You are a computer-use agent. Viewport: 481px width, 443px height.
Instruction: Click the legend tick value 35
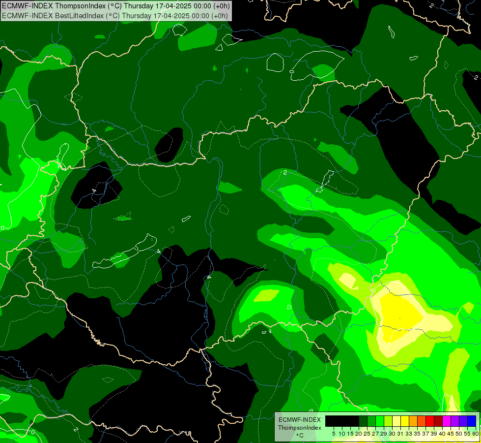click(417, 434)
